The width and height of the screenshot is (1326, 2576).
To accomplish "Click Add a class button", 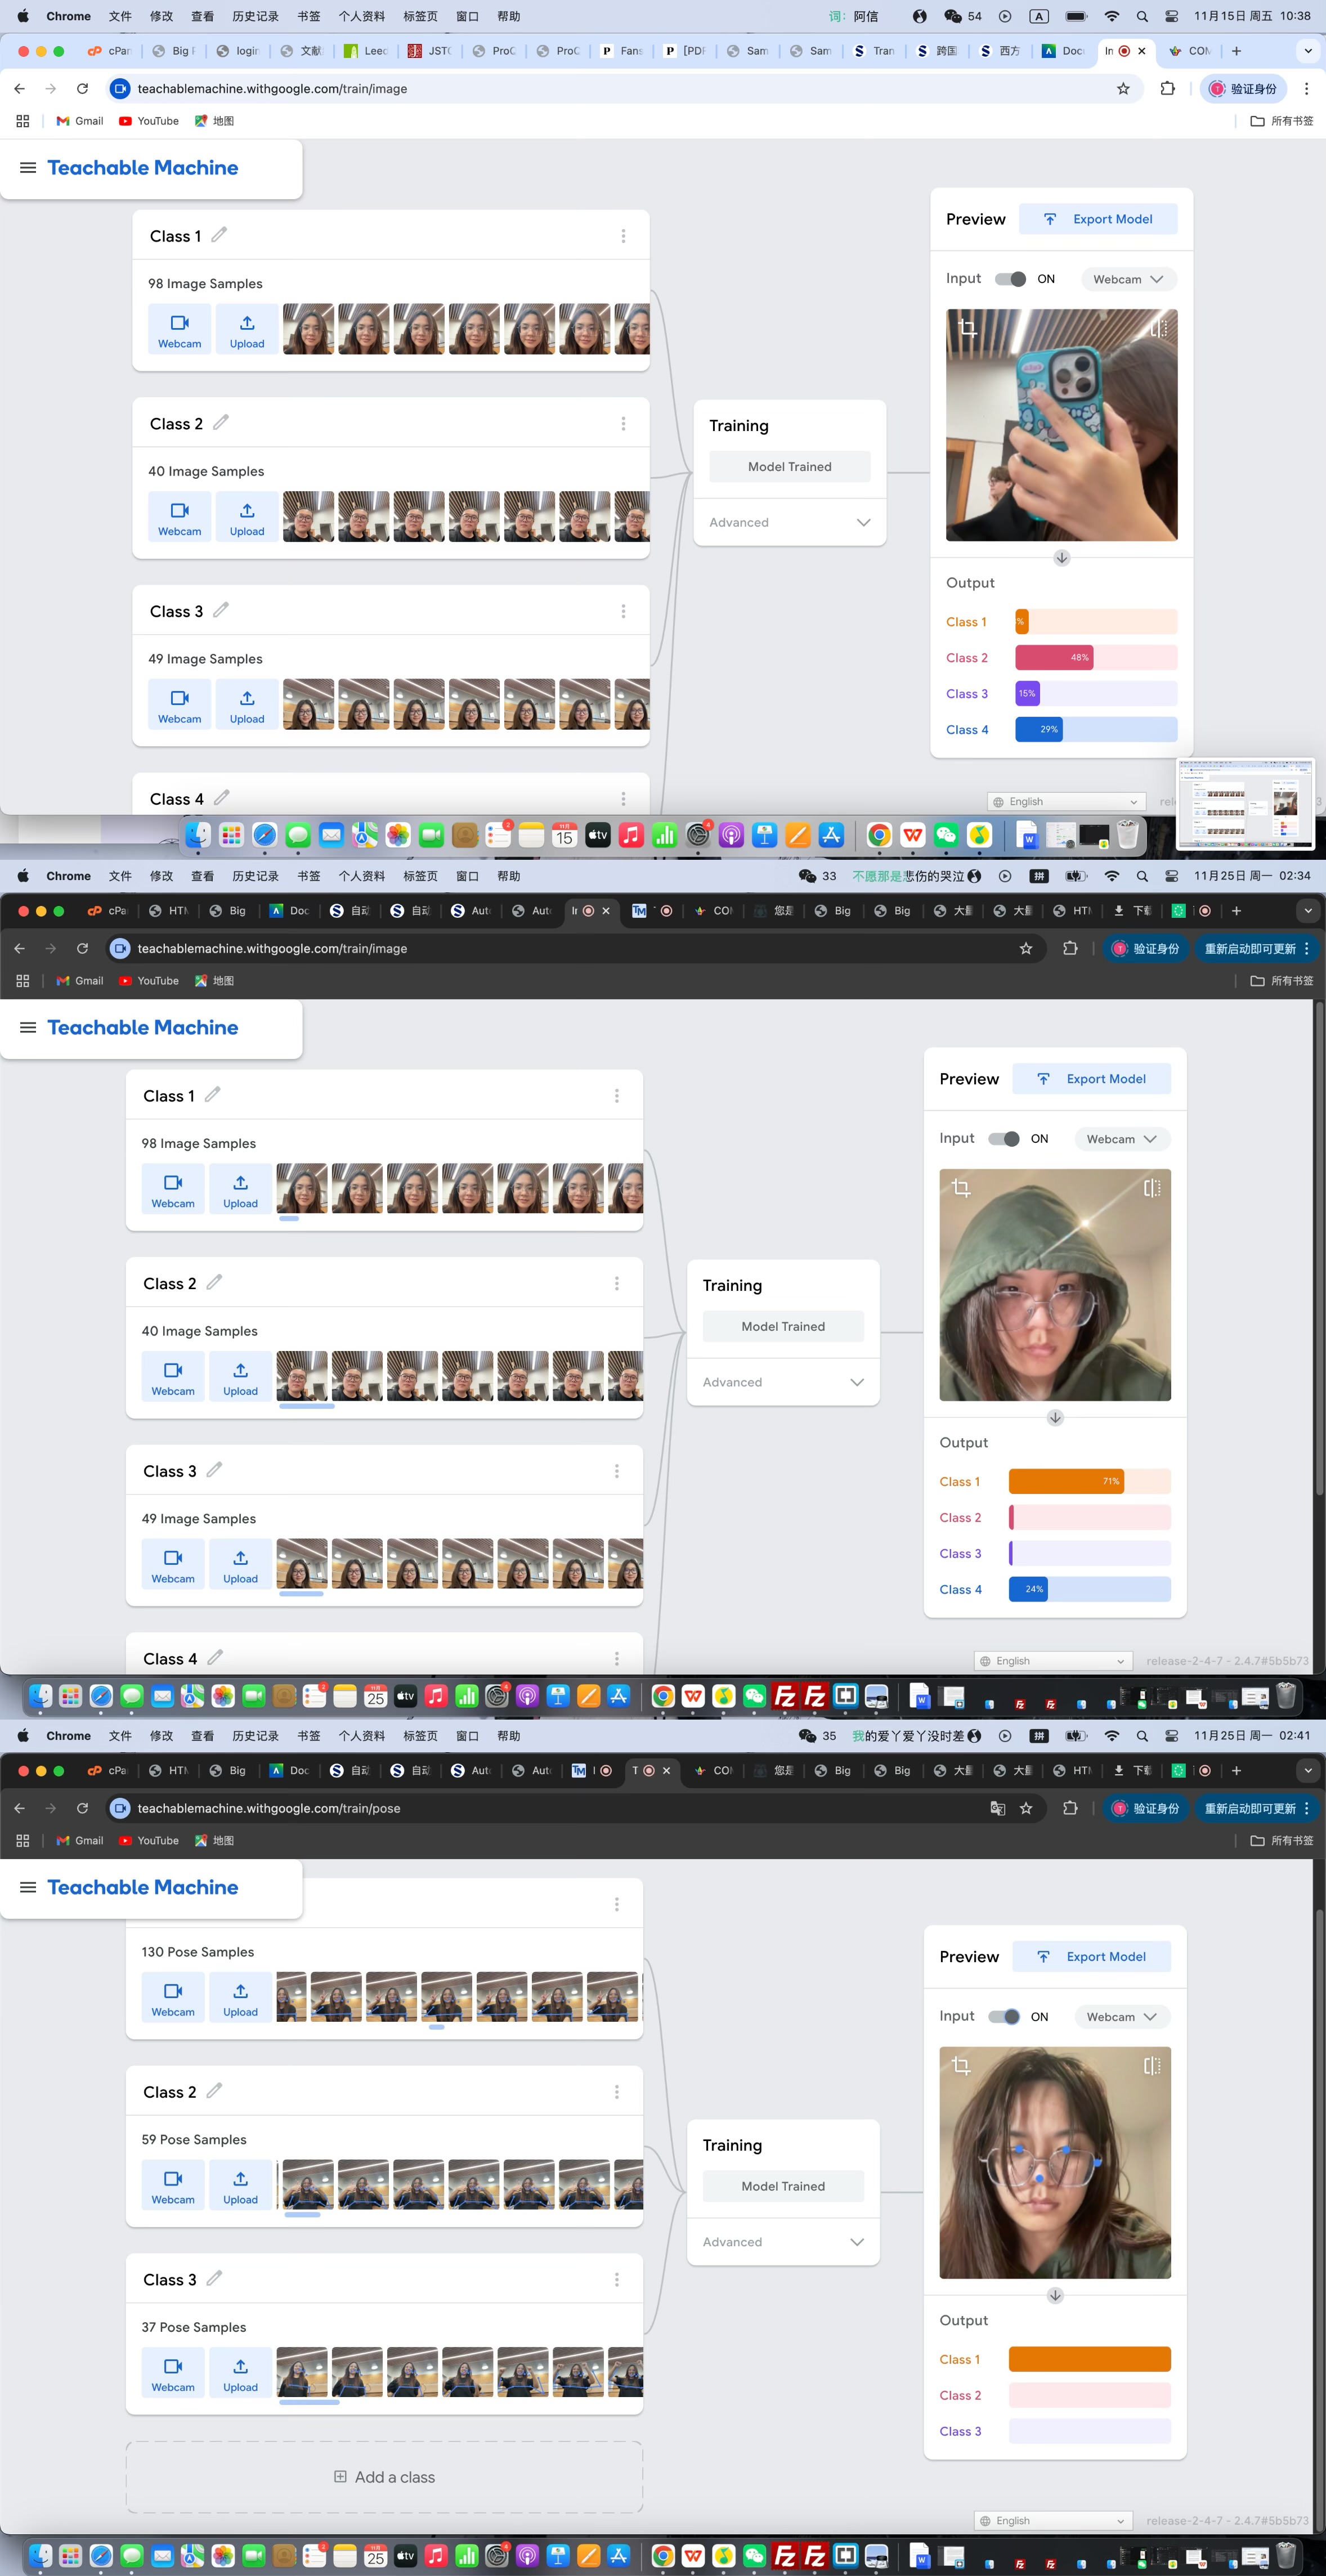I will [x=384, y=2477].
